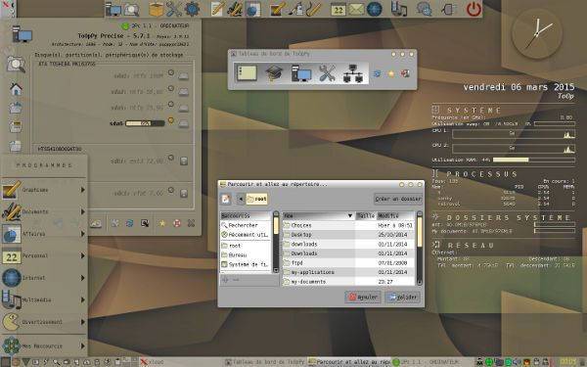Click the root path button in file dialog
The image size is (587, 367).
pos(256,199)
